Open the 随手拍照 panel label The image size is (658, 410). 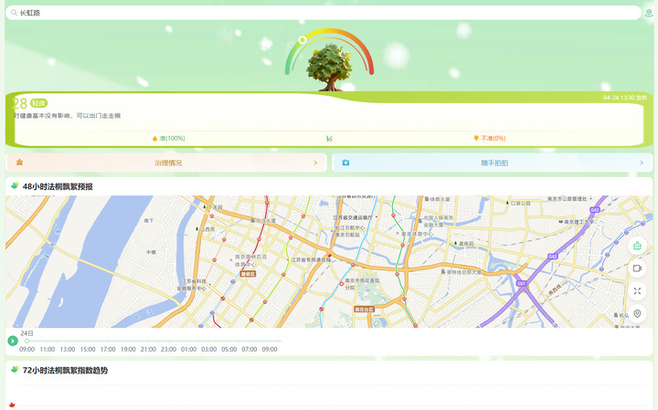point(494,163)
